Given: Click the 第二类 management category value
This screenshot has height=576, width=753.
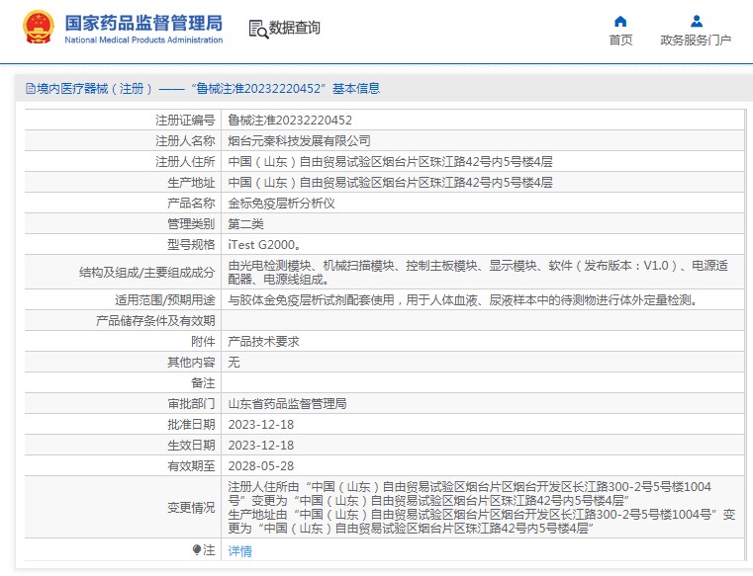Looking at the screenshot, I should pos(246,224).
